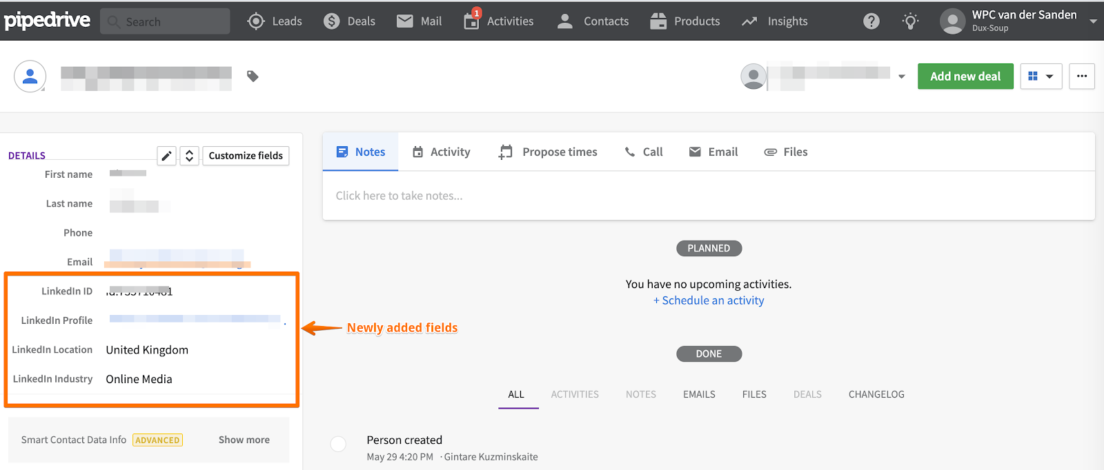The image size is (1104, 470).
Task: Open the grid layout view dropdown
Action: (x=1041, y=76)
